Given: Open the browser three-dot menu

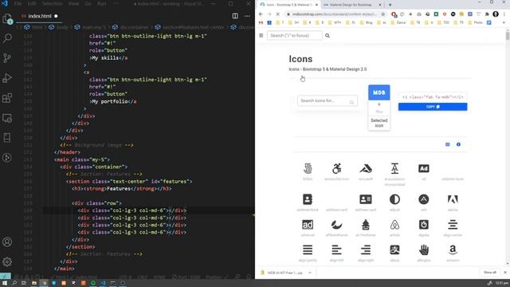Looking at the screenshot, I should 504,14.
